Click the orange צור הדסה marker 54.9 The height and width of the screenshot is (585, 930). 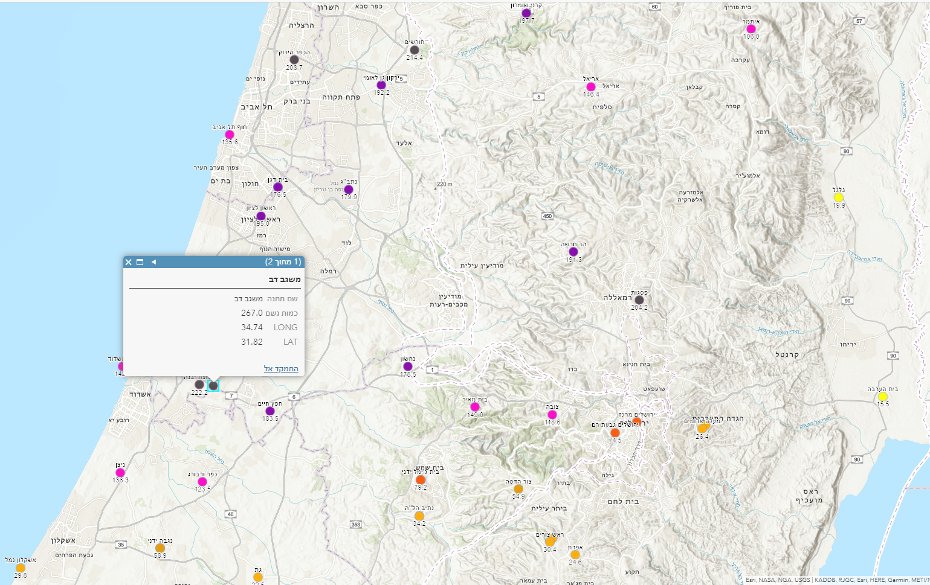tap(518, 489)
